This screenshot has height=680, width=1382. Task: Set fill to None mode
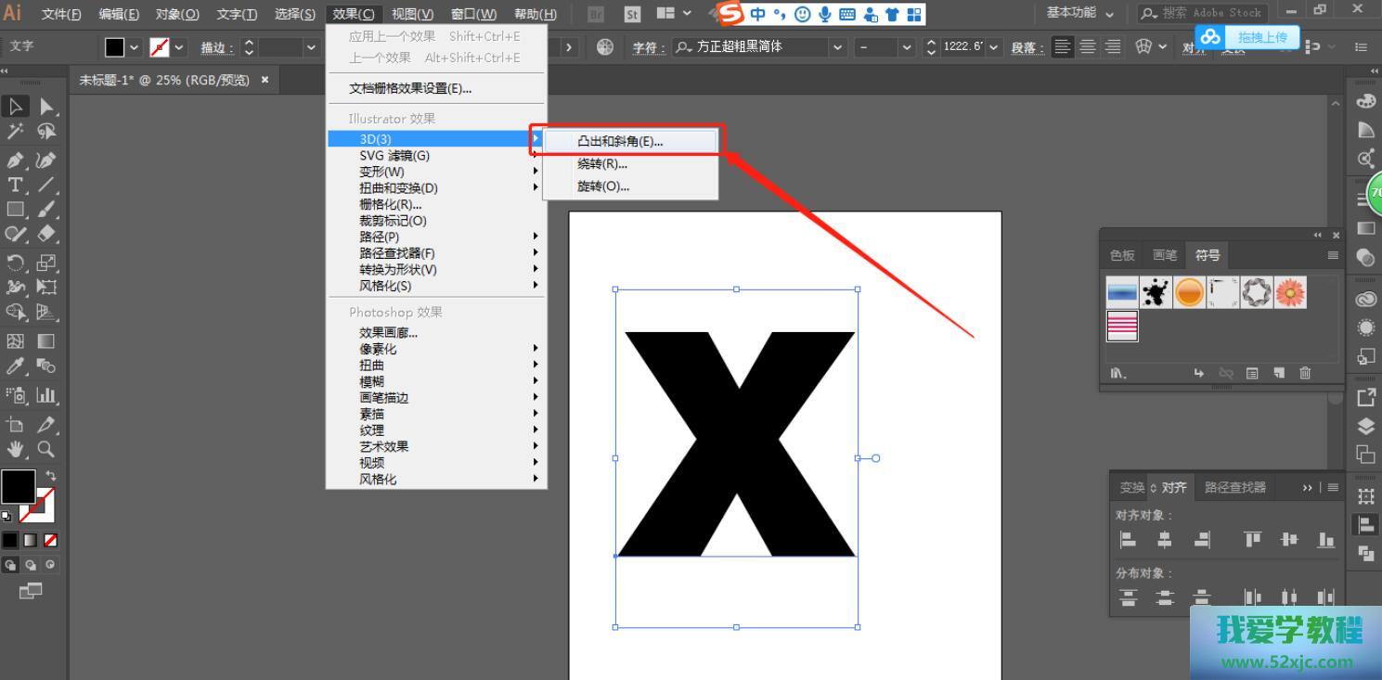click(51, 540)
